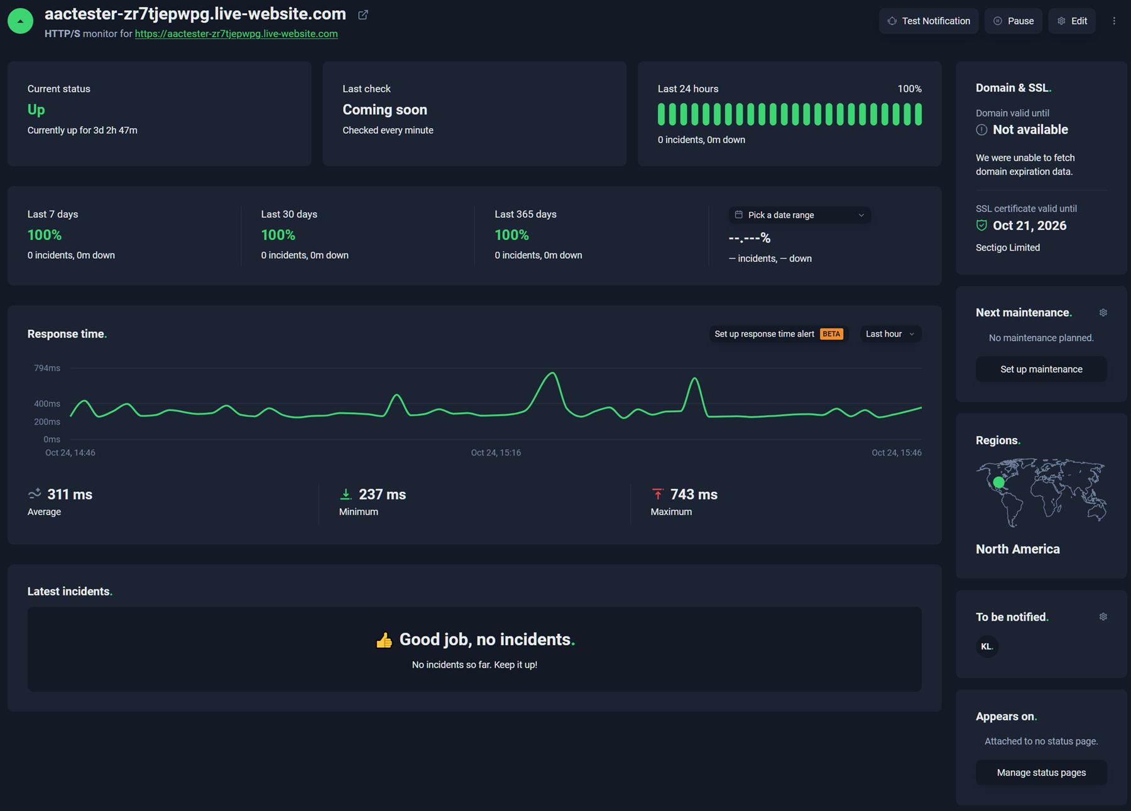1131x811 pixels.
Task: Click the KL avatar under To be notified
Action: [986, 646]
